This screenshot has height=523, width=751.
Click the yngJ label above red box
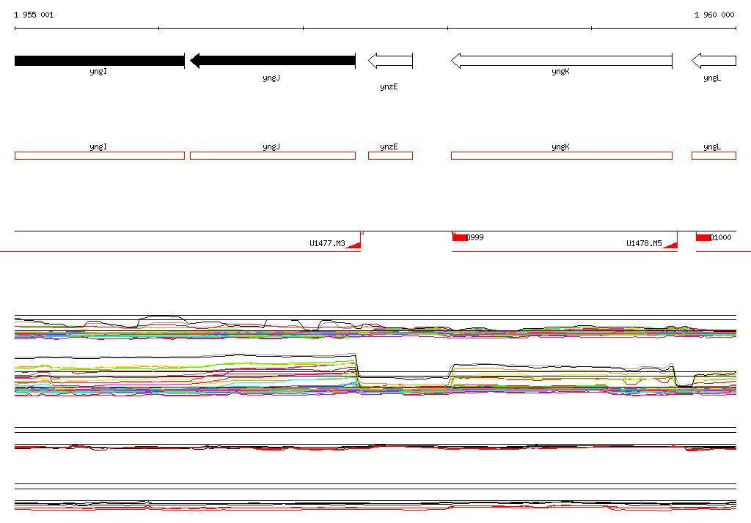pos(271,147)
